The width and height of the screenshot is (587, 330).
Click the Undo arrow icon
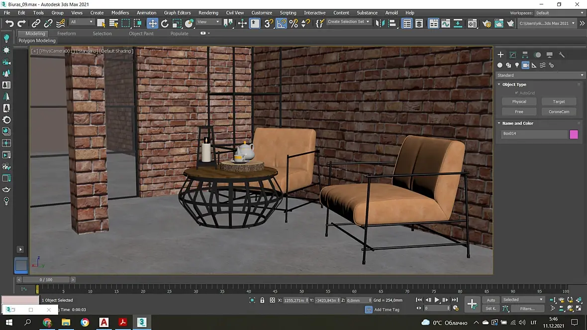(x=9, y=23)
